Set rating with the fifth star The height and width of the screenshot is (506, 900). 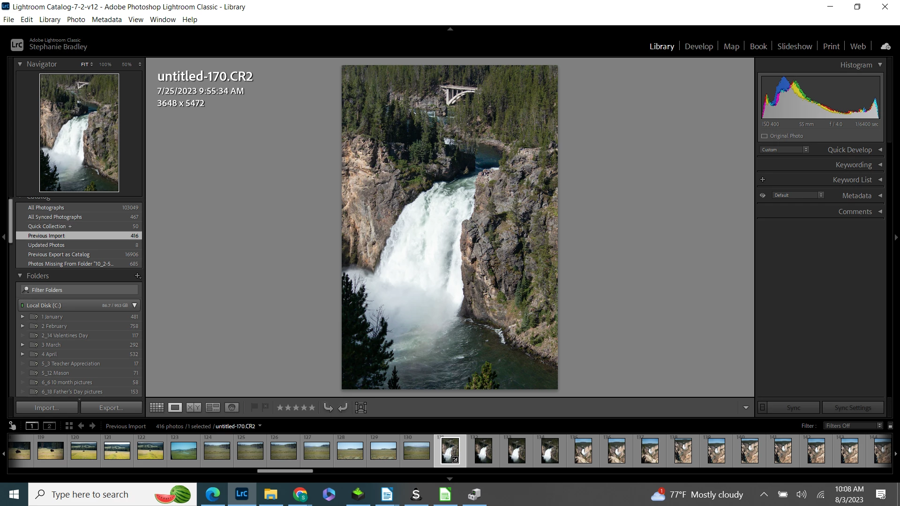click(x=312, y=408)
